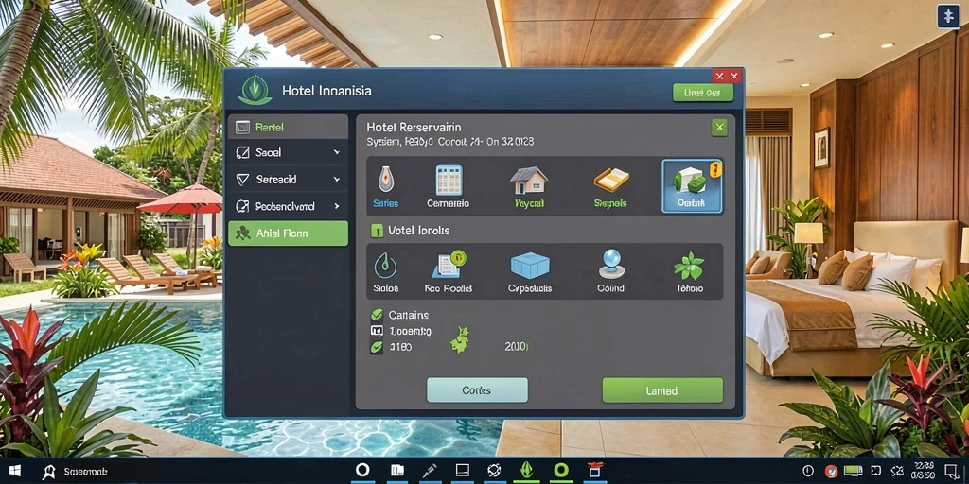Toggle the second checkbox under Cartains
The image size is (969, 484).
click(x=377, y=331)
